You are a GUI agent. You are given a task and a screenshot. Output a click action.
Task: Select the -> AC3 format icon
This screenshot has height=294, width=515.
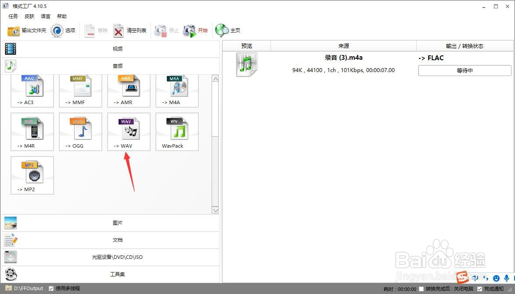pos(32,91)
